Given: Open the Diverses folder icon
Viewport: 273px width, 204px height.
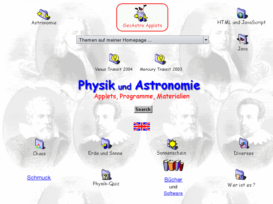Looking at the screenshot, I should pyautogui.click(x=243, y=143).
